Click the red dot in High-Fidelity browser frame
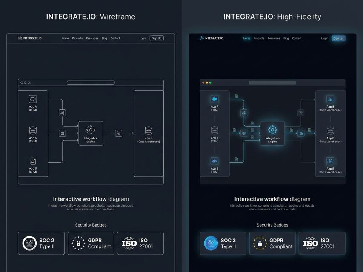The height and width of the screenshot is (272, 363). coord(203,82)
